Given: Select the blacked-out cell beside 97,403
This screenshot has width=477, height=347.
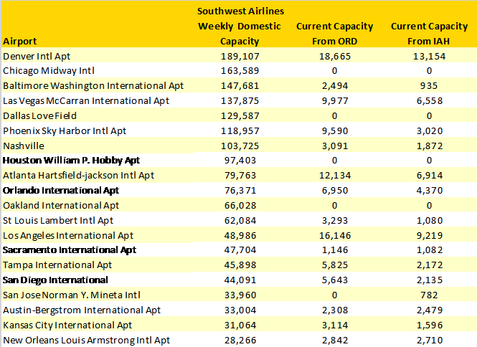Looking at the screenshot, I should [x=98, y=161].
